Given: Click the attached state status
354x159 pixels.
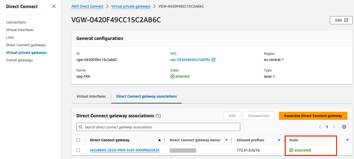Looking at the screenshot, I should click(x=180, y=76).
